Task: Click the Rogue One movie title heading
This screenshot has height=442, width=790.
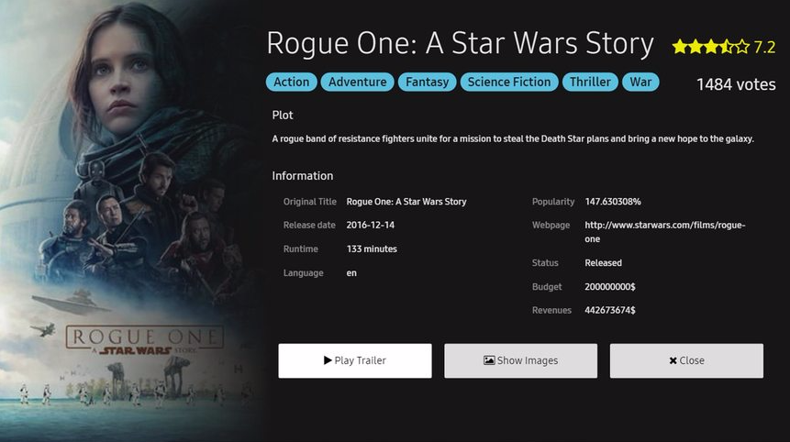Action: point(460,43)
